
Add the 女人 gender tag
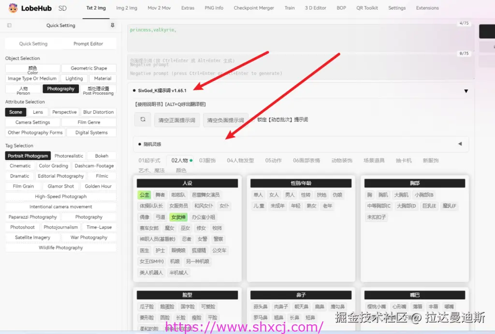point(274,195)
